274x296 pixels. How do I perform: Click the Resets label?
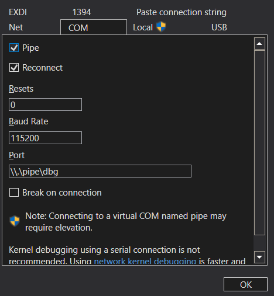[x=21, y=89]
